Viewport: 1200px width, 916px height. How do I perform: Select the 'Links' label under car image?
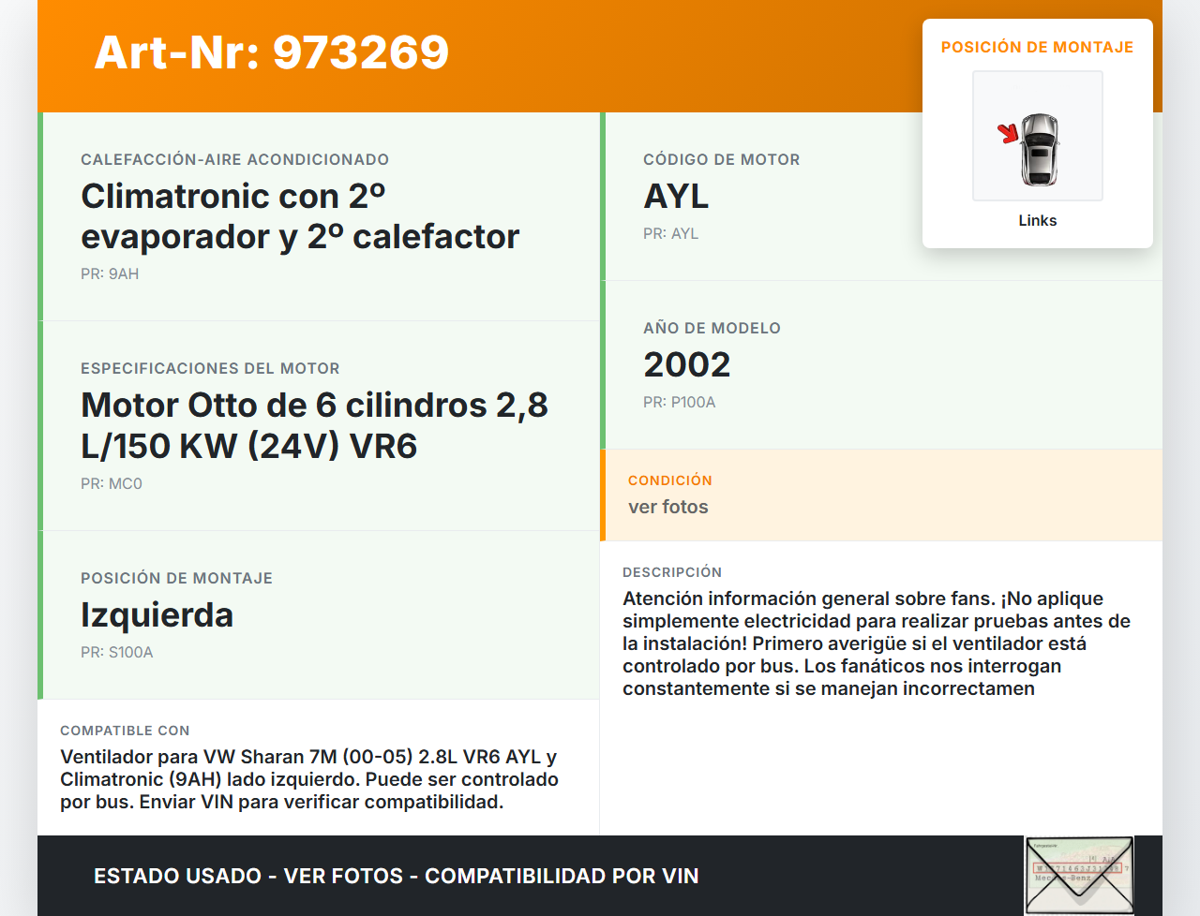point(1037,221)
